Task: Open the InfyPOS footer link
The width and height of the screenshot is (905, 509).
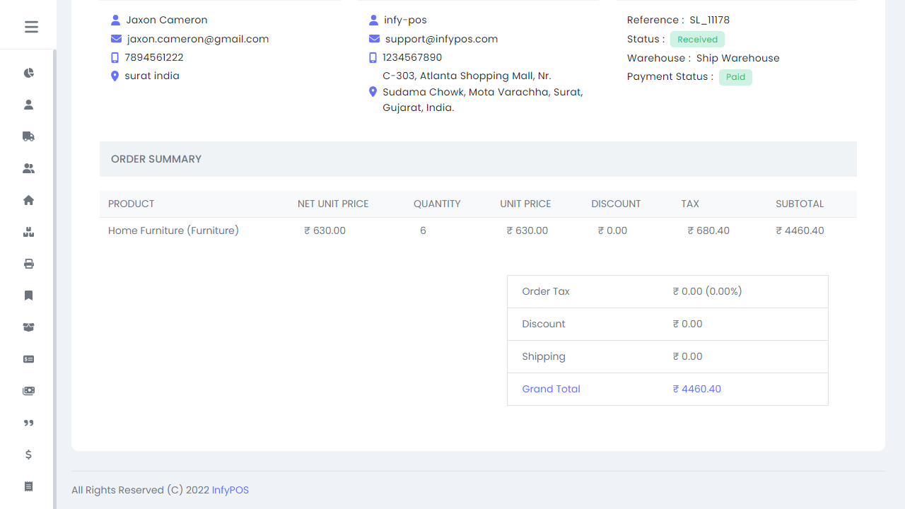Action: point(230,490)
